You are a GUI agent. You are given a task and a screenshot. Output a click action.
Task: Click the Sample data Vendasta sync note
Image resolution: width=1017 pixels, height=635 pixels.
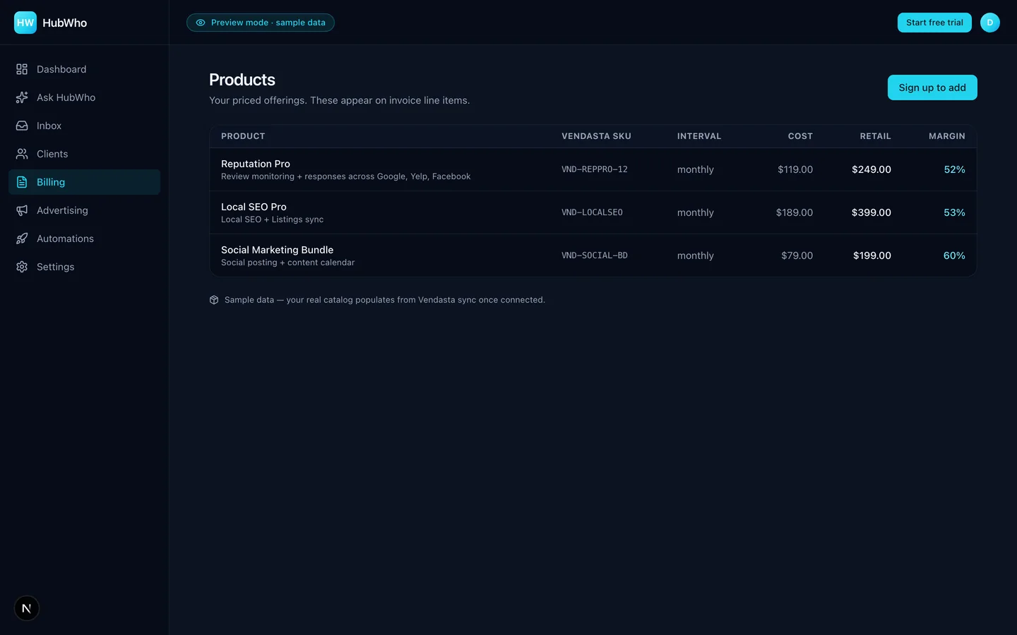pos(385,300)
